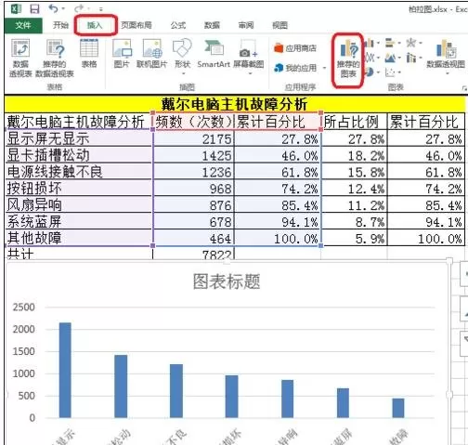Open 我的应用 (My Apps)
The height and width of the screenshot is (445, 468).
click(x=295, y=68)
